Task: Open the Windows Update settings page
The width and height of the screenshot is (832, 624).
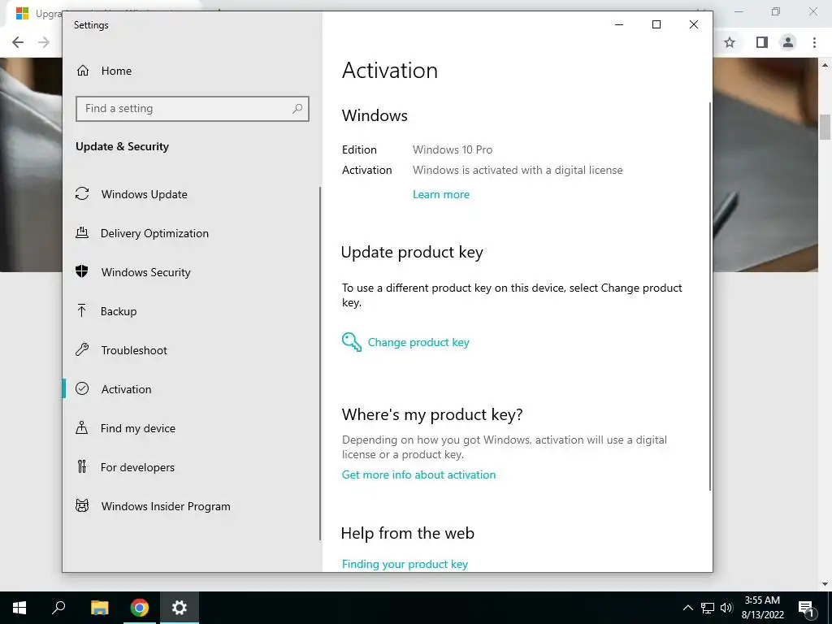Action: coord(191,194)
